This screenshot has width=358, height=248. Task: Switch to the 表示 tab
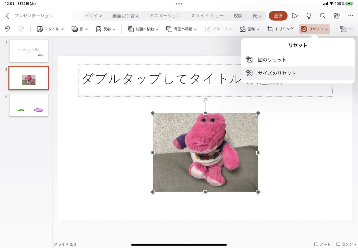257,16
